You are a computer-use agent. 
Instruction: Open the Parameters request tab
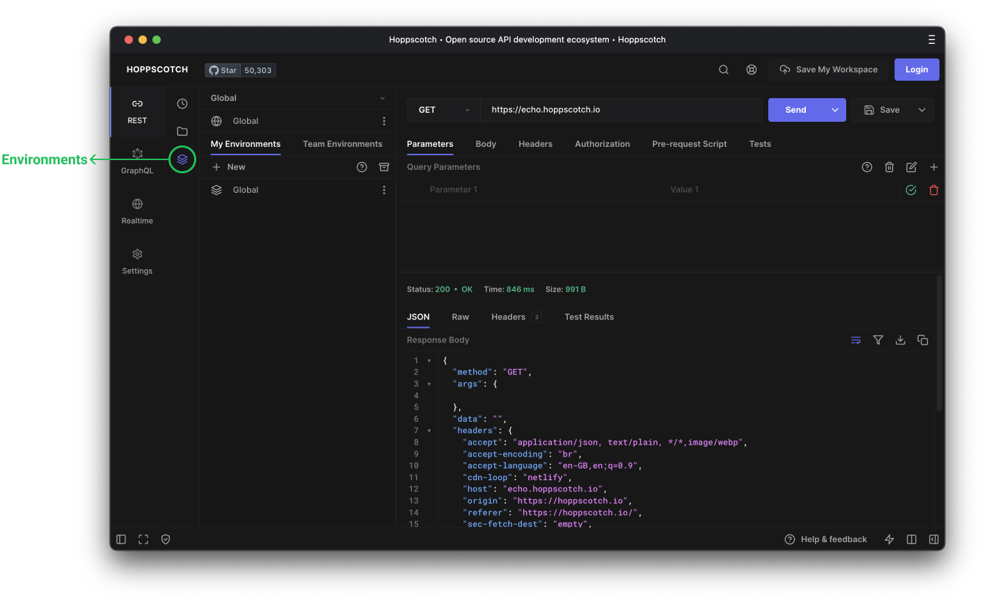point(430,144)
